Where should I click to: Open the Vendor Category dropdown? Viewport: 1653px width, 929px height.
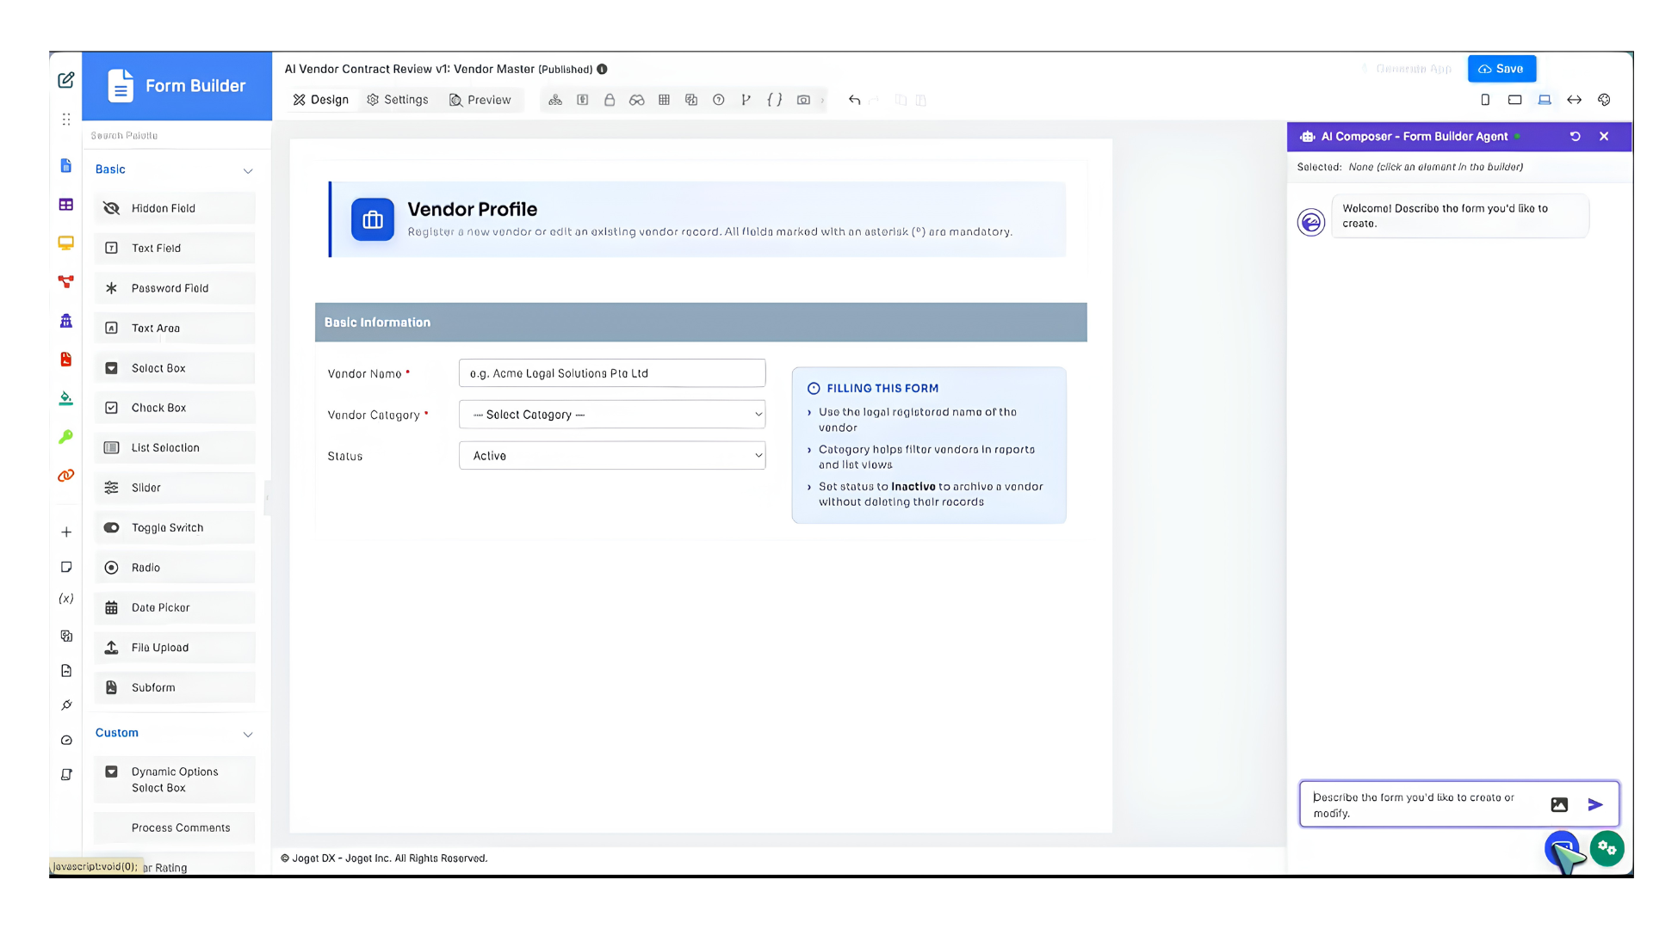pos(612,415)
